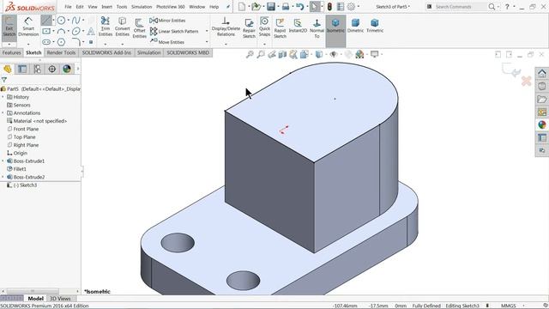Select the Polygon sketch tool
Image resolution: width=549 pixels, height=309 pixels.
(x=61, y=42)
